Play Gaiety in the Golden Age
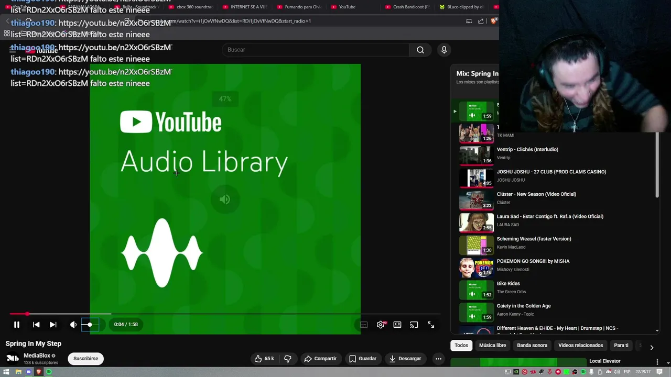Viewport: 671px width, 377px height. pos(524,306)
